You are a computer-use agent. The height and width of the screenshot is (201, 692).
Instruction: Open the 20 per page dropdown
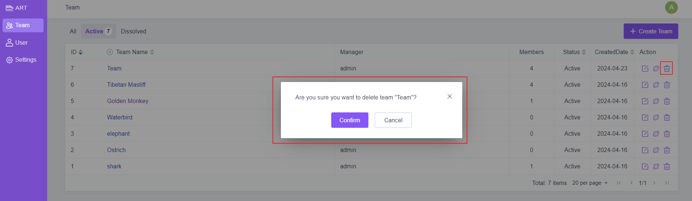click(x=590, y=183)
